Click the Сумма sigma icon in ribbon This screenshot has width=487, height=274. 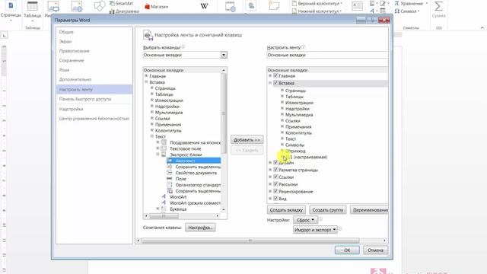tap(438, 6)
